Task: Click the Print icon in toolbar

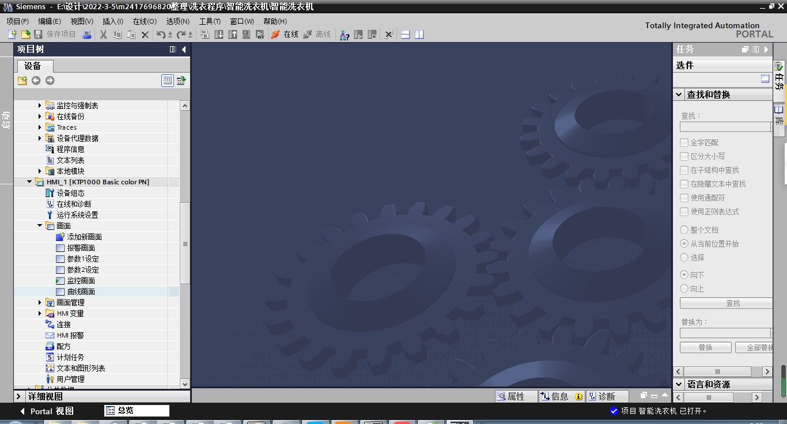Action: pos(86,35)
